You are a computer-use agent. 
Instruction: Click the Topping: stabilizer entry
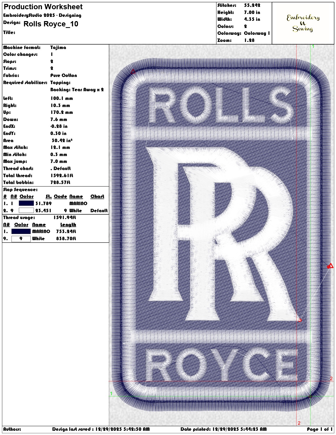60,83
